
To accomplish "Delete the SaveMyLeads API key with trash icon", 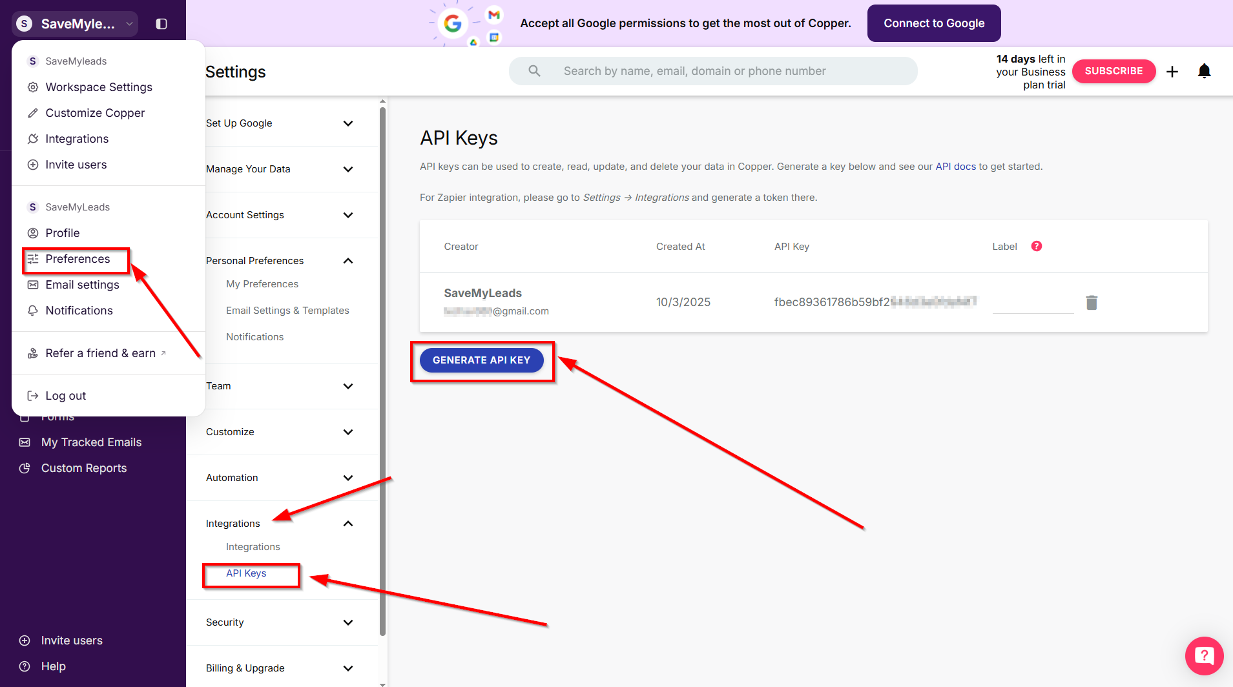I will (1092, 302).
